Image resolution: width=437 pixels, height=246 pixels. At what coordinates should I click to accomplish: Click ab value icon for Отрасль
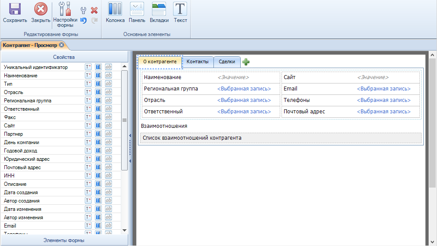[108, 92]
